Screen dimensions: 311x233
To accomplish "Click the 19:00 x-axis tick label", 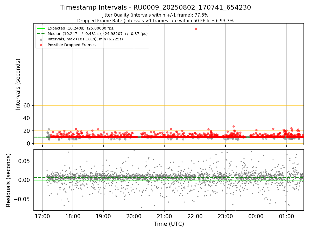I will coord(103,216).
